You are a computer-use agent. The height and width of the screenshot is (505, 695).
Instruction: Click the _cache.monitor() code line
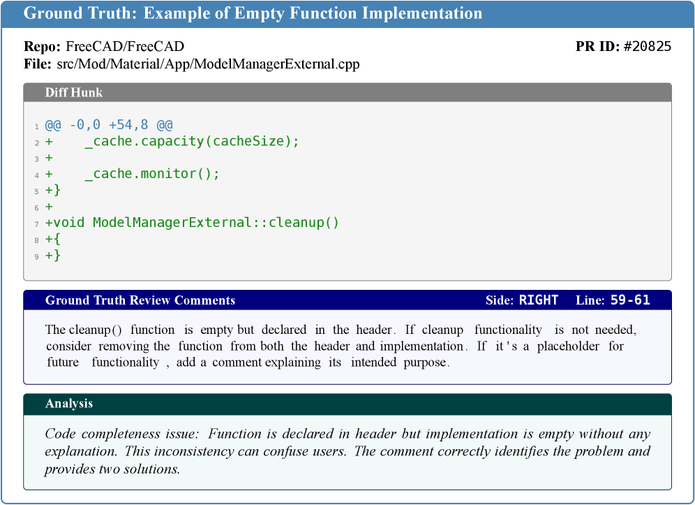[151, 174]
